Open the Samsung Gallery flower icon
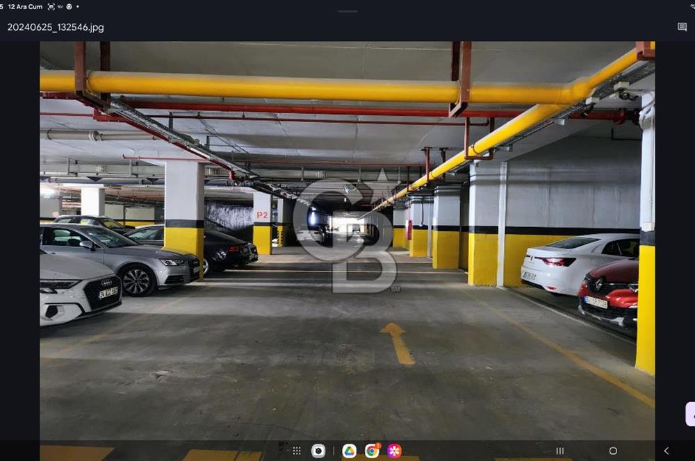 click(393, 450)
